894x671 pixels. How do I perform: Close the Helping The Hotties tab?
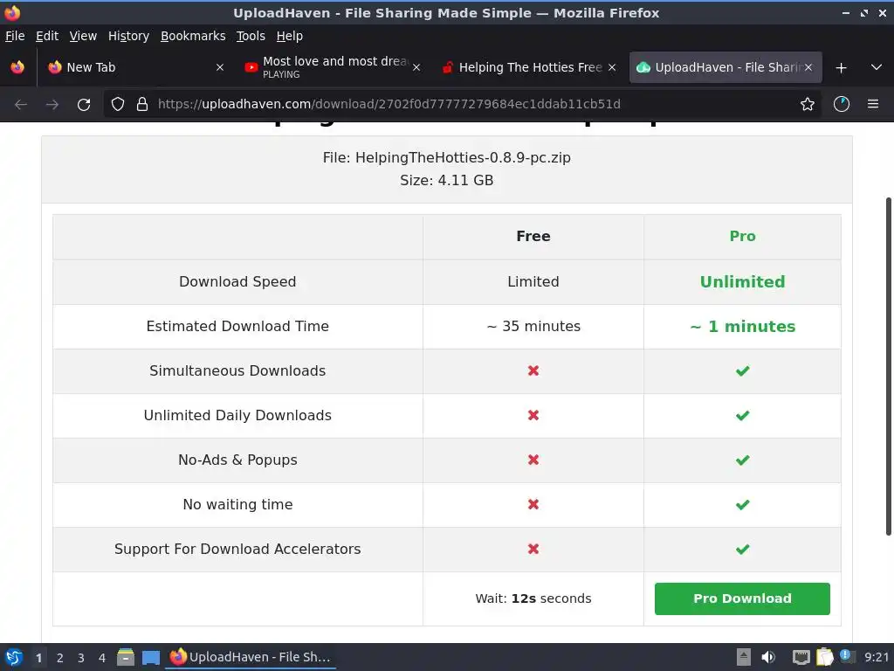(612, 67)
